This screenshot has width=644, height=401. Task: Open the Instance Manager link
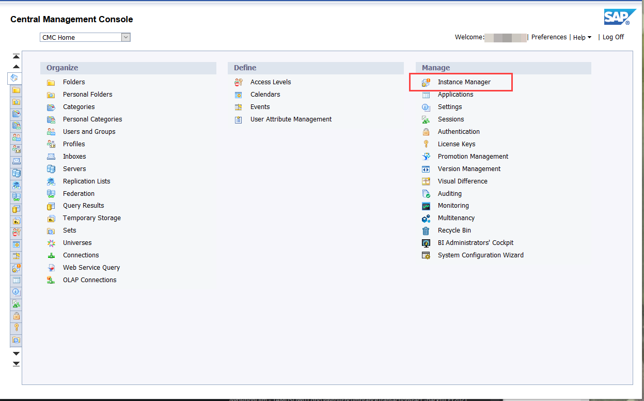pyautogui.click(x=464, y=82)
